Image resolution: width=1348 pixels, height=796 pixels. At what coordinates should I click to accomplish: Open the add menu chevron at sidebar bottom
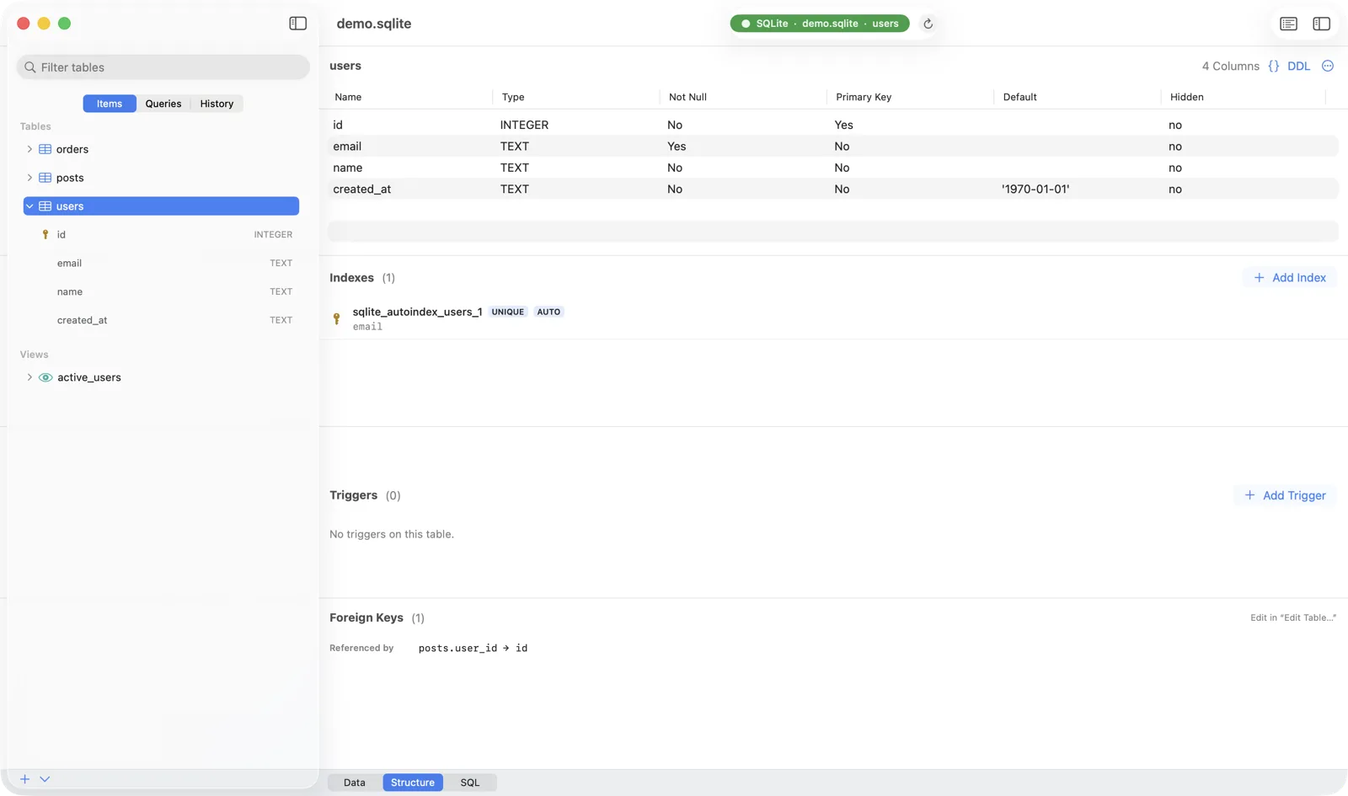(45, 779)
